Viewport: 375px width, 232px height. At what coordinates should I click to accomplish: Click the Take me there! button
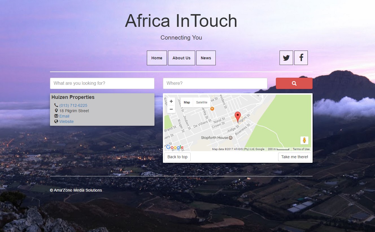[295, 157]
